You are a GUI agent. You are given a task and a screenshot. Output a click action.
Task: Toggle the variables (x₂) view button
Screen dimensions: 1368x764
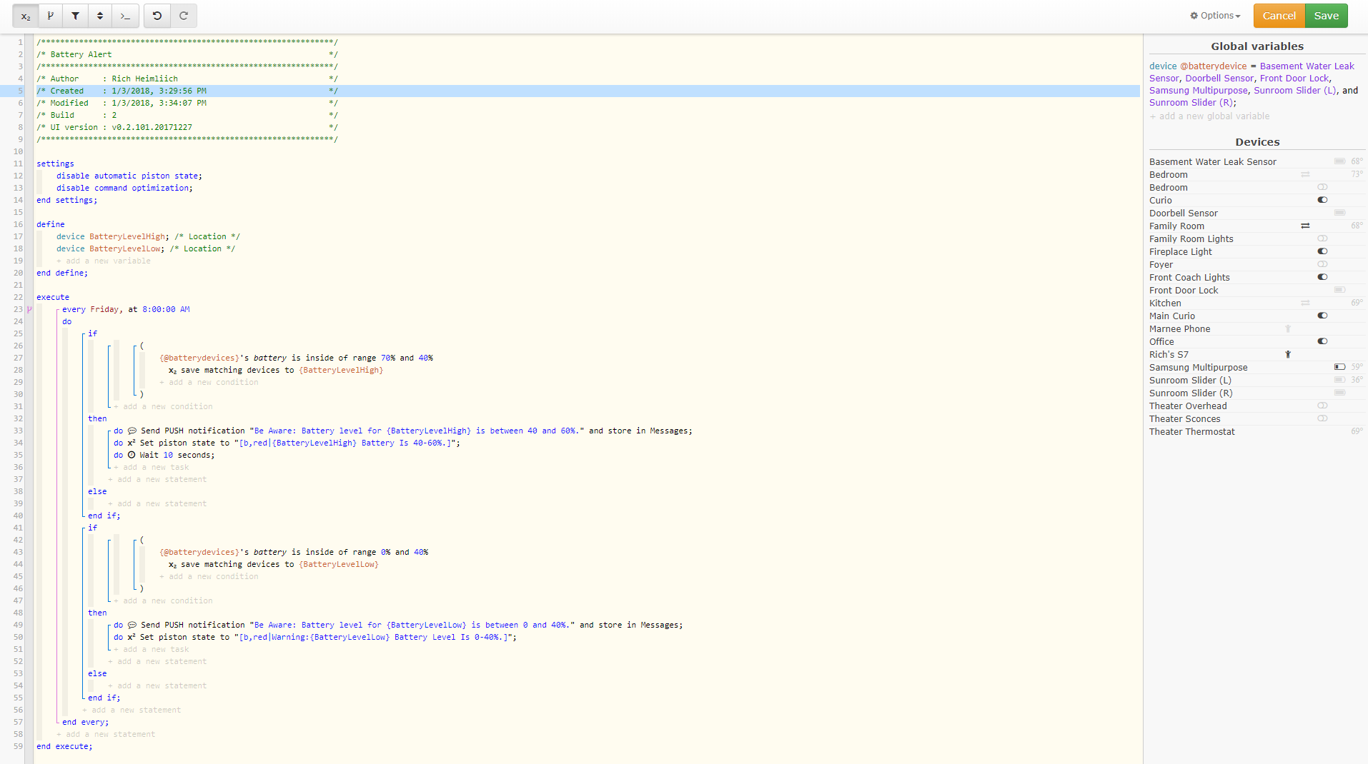[26, 16]
